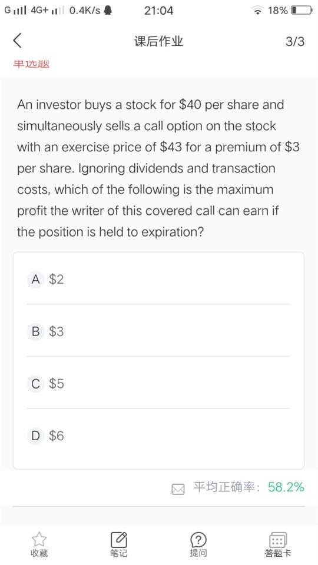Tap the 课后作业 page title
Viewport: 318px width, 565px height.
pos(158,41)
